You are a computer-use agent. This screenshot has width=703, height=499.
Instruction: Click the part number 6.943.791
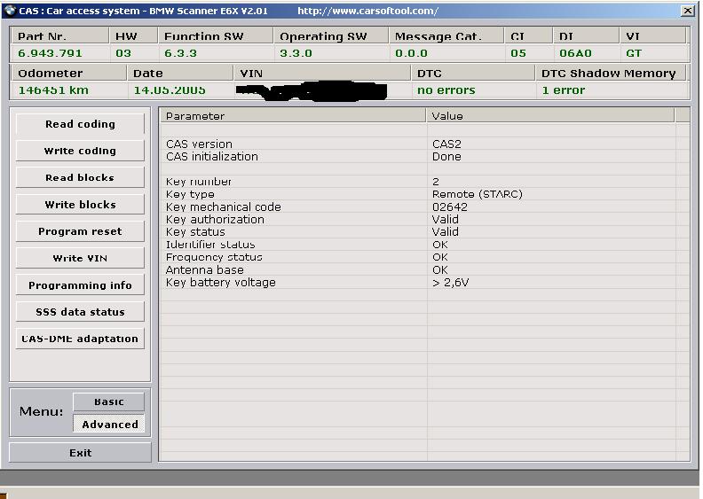(50, 53)
